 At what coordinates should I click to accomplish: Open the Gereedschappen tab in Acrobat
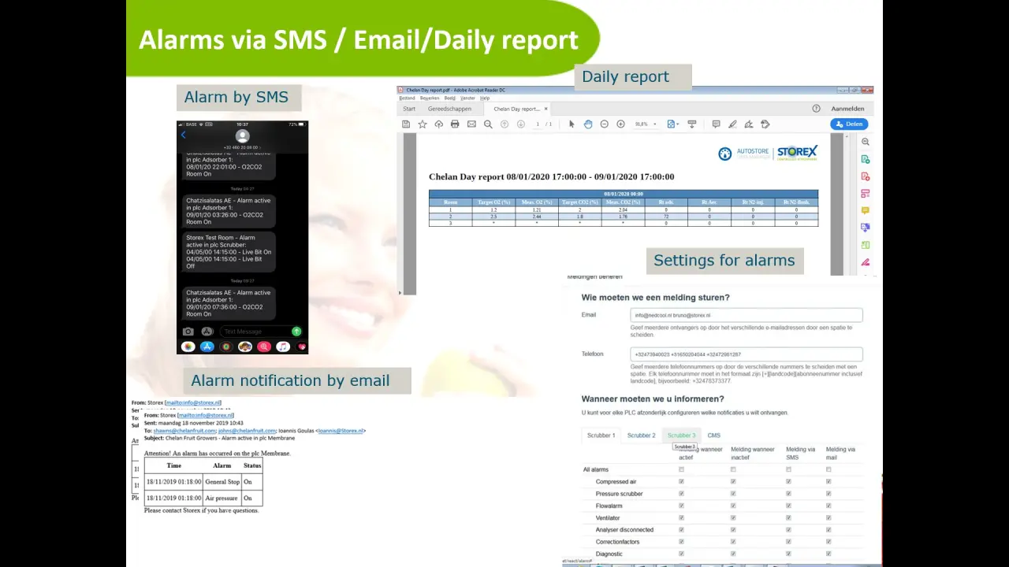click(449, 109)
